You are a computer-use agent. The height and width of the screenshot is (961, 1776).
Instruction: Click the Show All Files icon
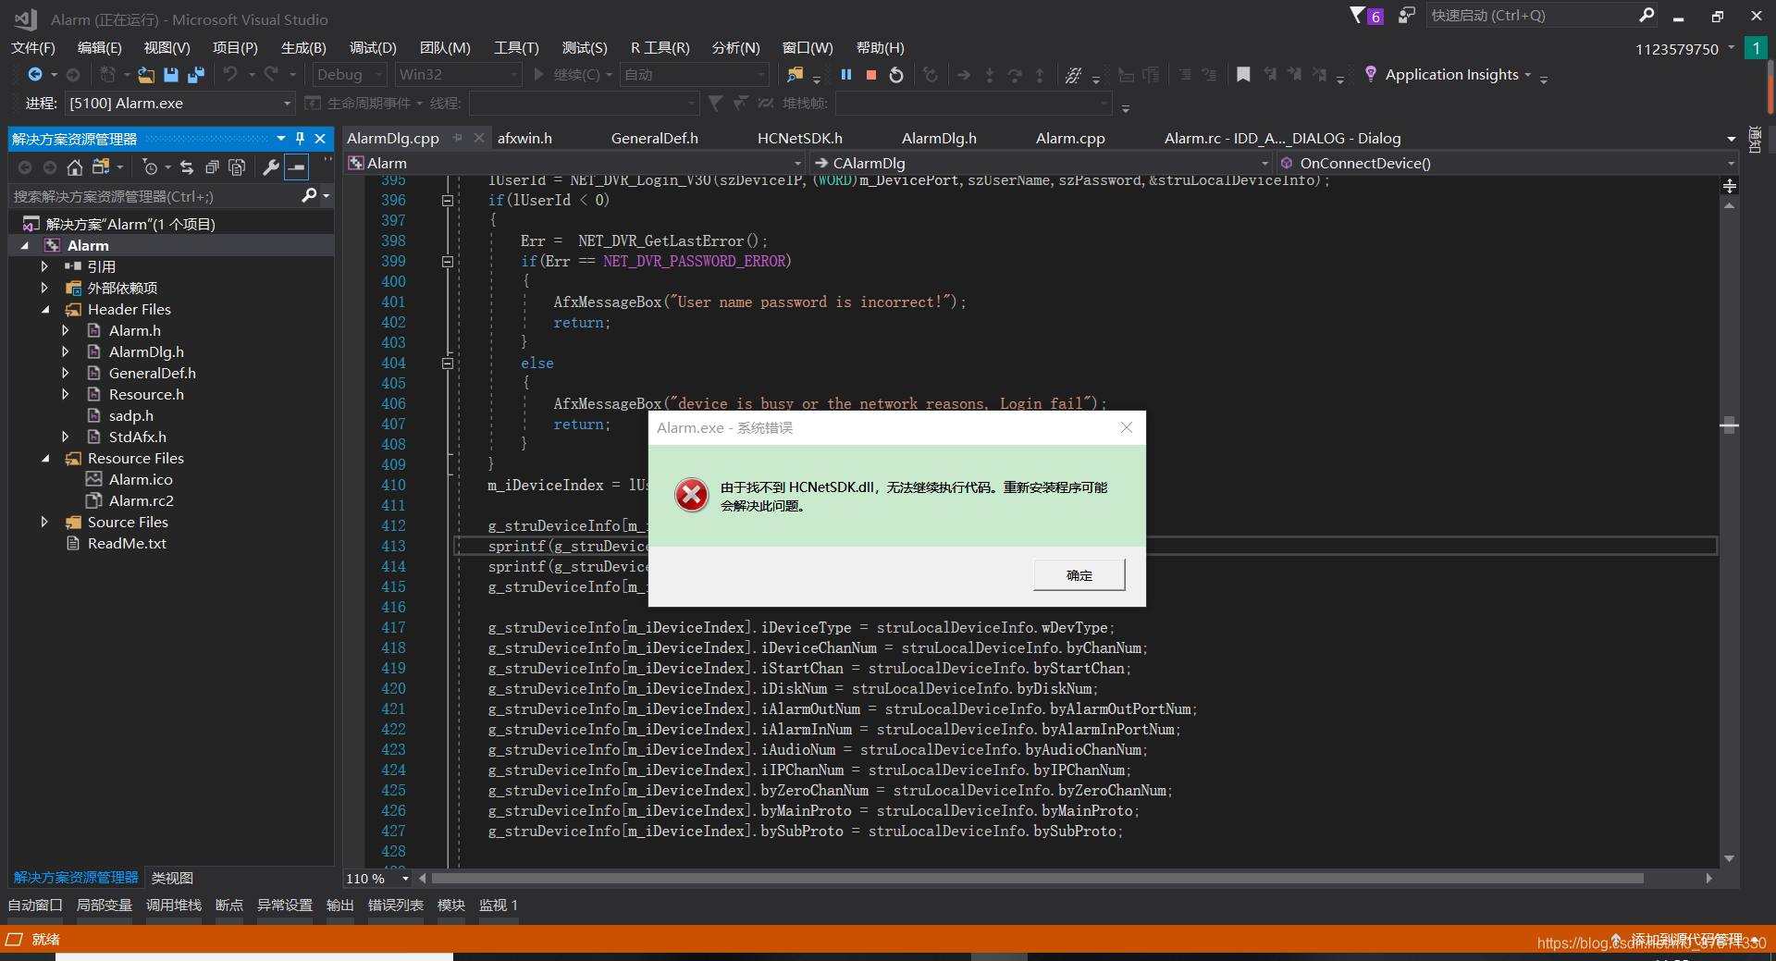(x=237, y=167)
